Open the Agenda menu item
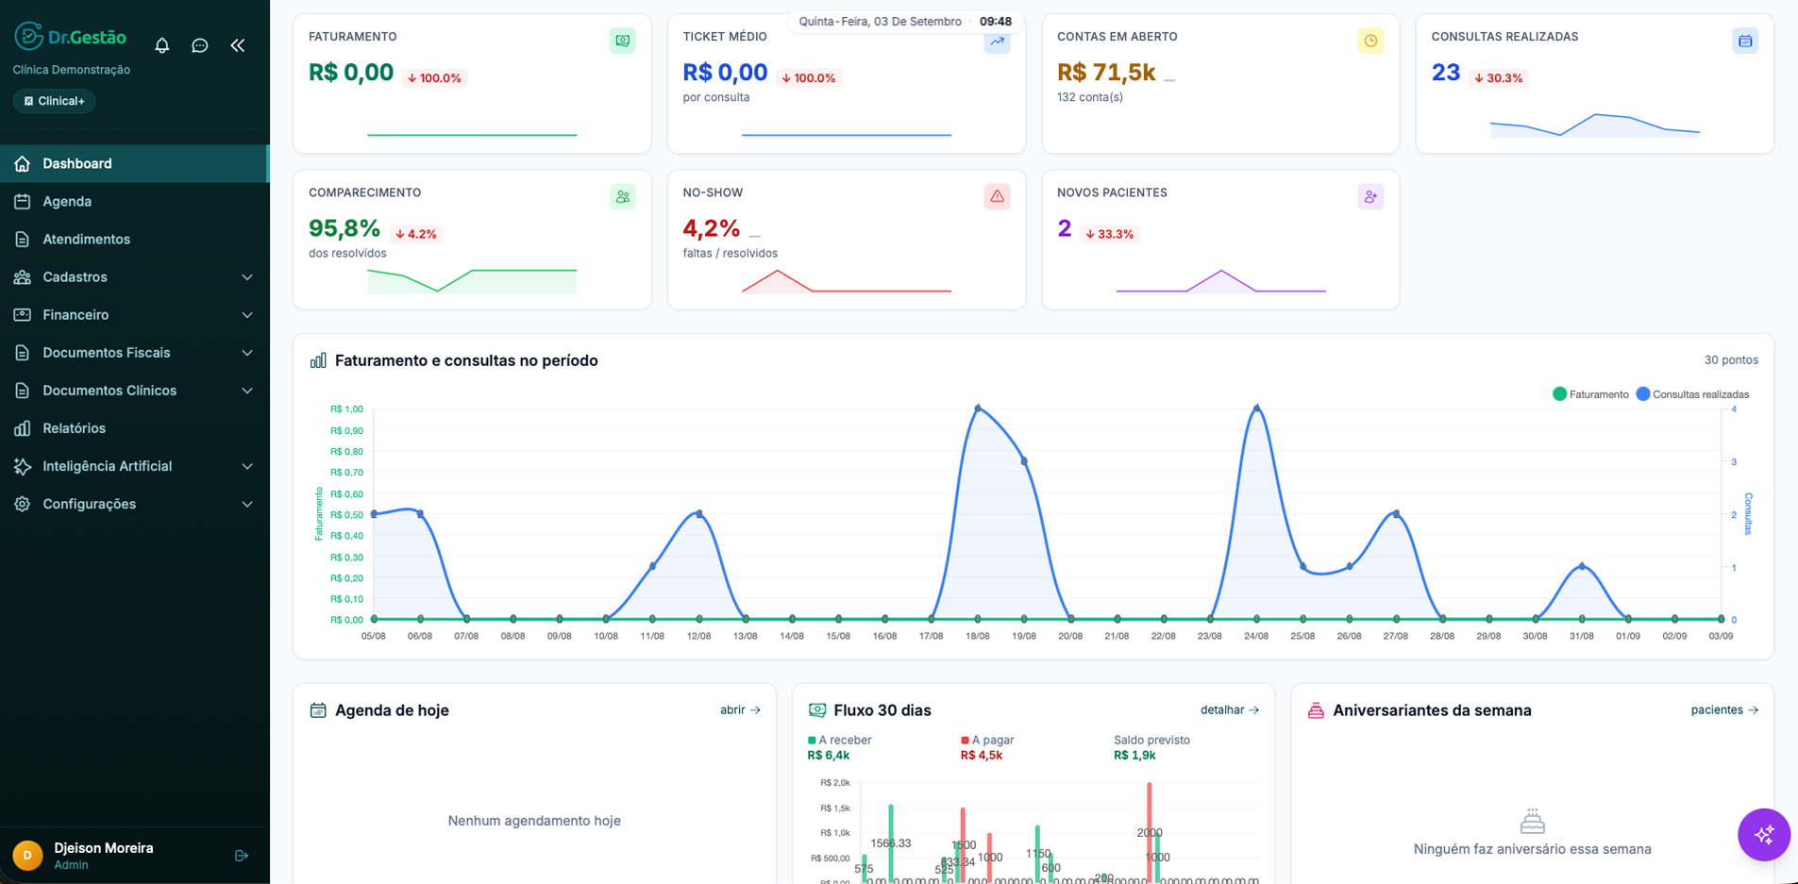The image size is (1798, 884). pos(135,202)
